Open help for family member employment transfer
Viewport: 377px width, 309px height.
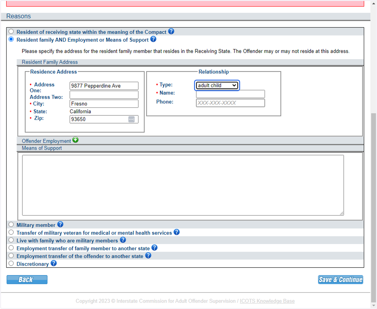pyautogui.click(x=154, y=248)
